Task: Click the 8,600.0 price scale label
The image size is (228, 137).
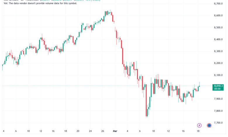Action: 219,15
